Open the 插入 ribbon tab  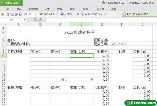pos(20,9)
